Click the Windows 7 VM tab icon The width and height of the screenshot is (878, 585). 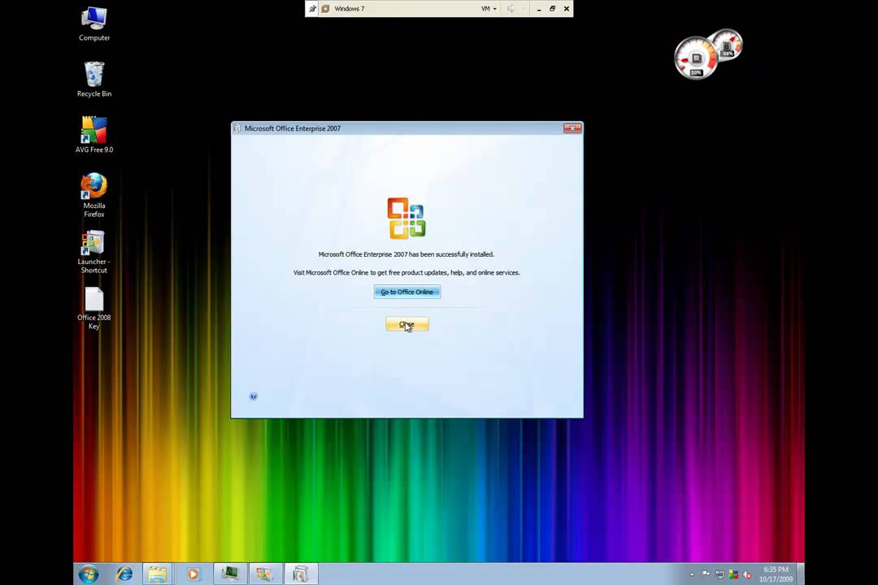(x=325, y=9)
